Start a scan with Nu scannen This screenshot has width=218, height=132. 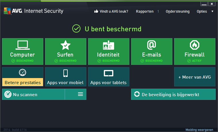pyautogui.click(x=33, y=94)
